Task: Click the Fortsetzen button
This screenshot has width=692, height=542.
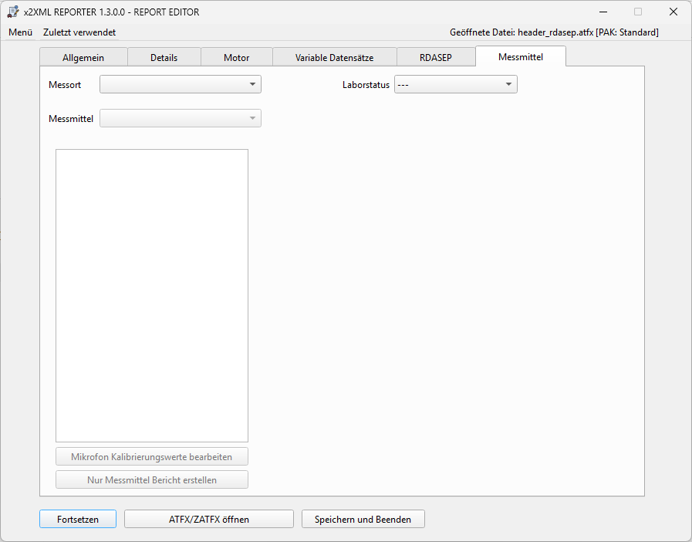Action: coord(78,519)
